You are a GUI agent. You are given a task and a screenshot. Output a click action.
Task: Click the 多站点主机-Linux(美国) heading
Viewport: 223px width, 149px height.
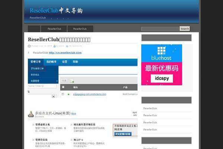(53, 113)
